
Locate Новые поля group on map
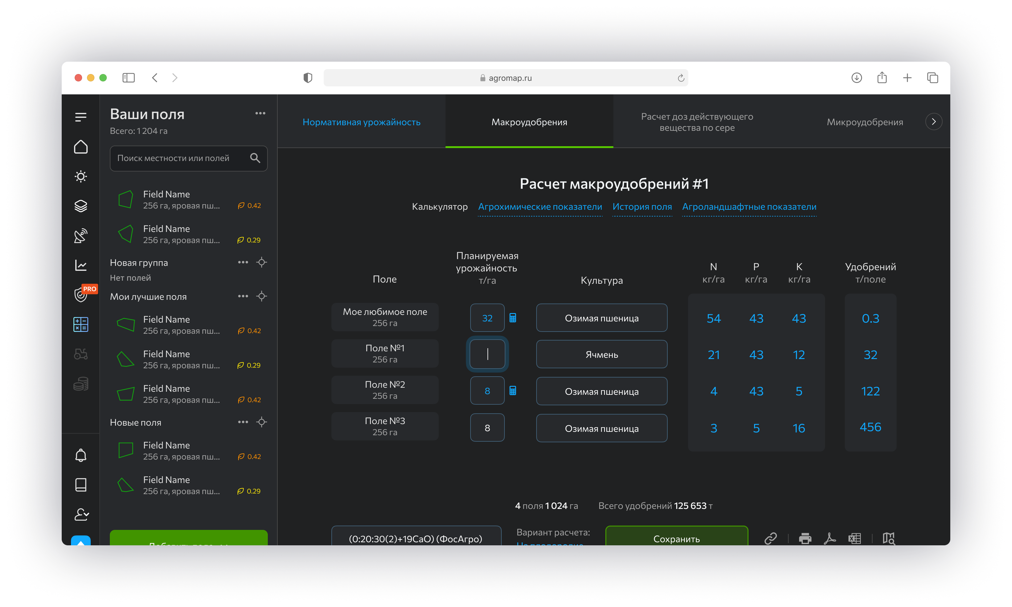point(262,422)
